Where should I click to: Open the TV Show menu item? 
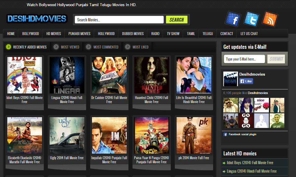173,34
